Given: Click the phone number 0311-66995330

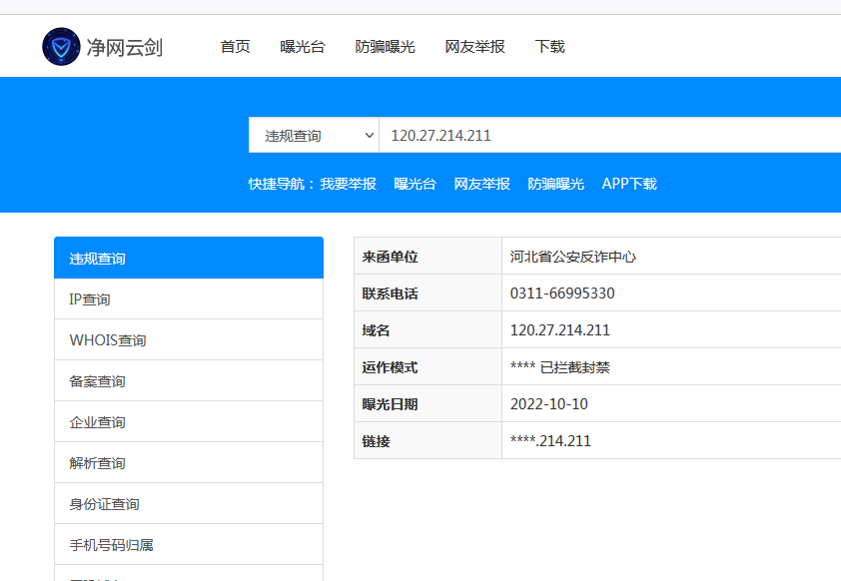Looking at the screenshot, I should tap(562, 293).
